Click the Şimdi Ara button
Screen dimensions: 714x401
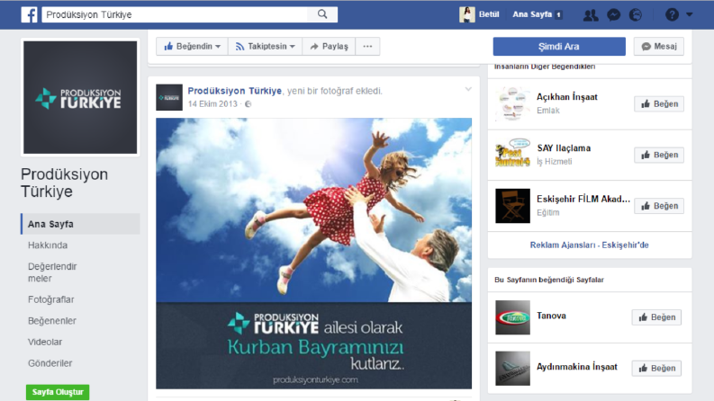click(x=559, y=47)
